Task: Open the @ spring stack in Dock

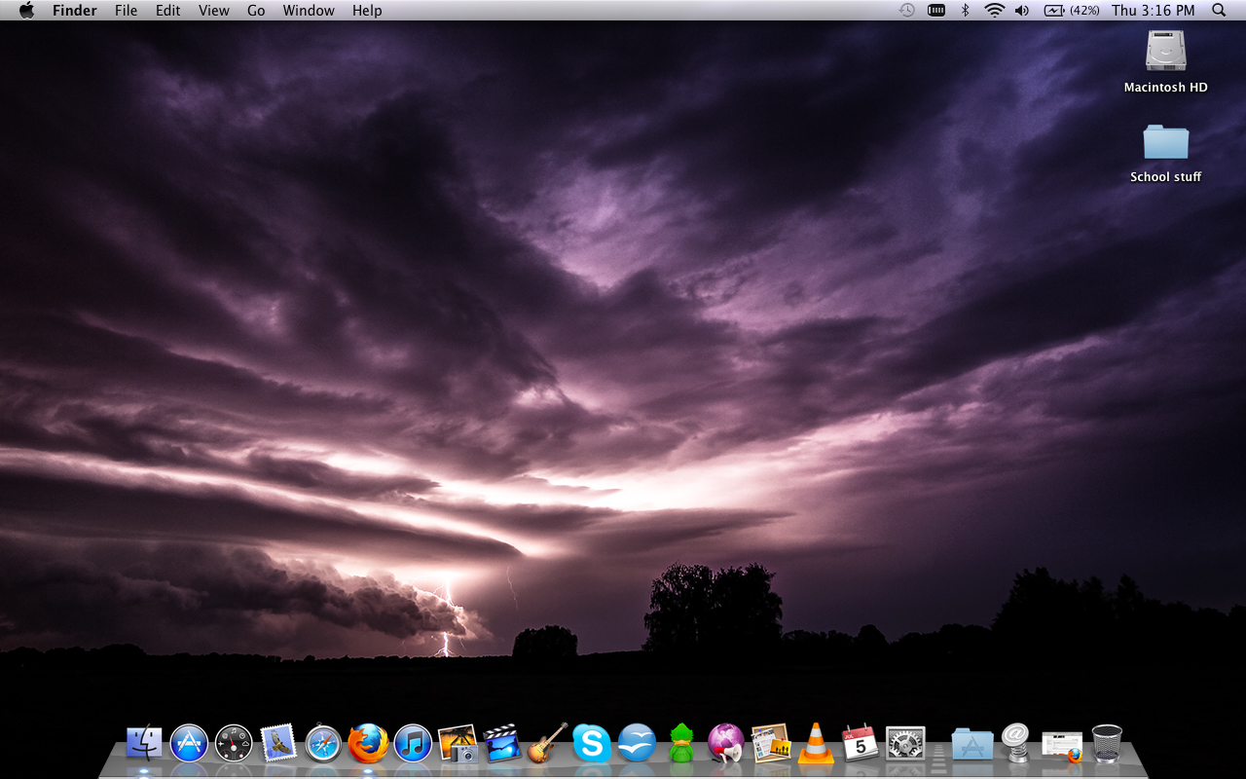Action: click(x=1015, y=742)
